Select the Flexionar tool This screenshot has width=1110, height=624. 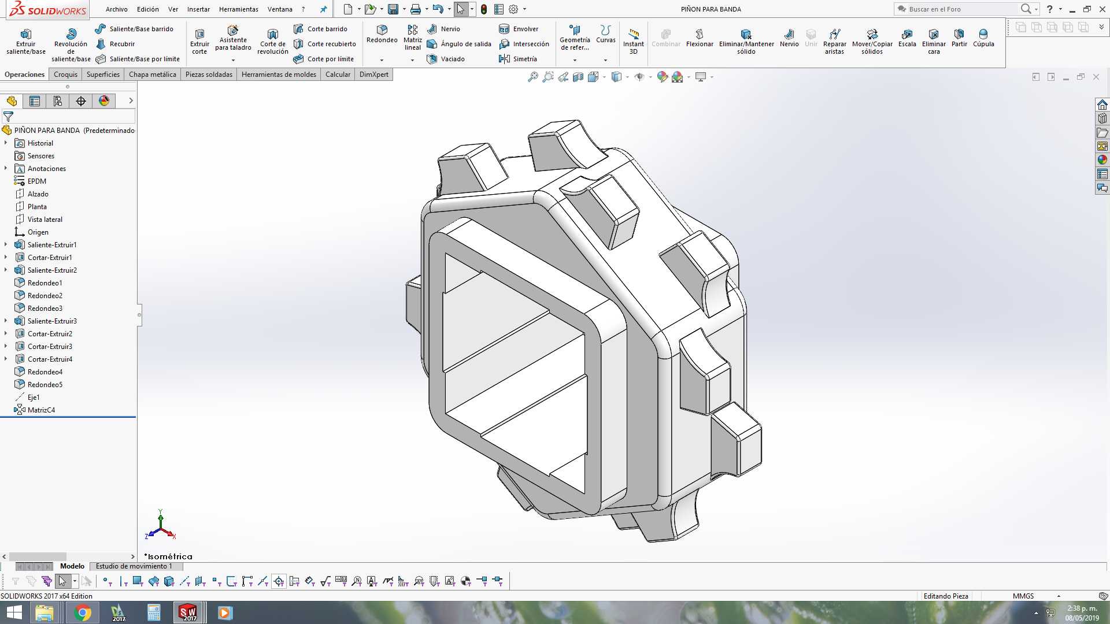pos(700,38)
